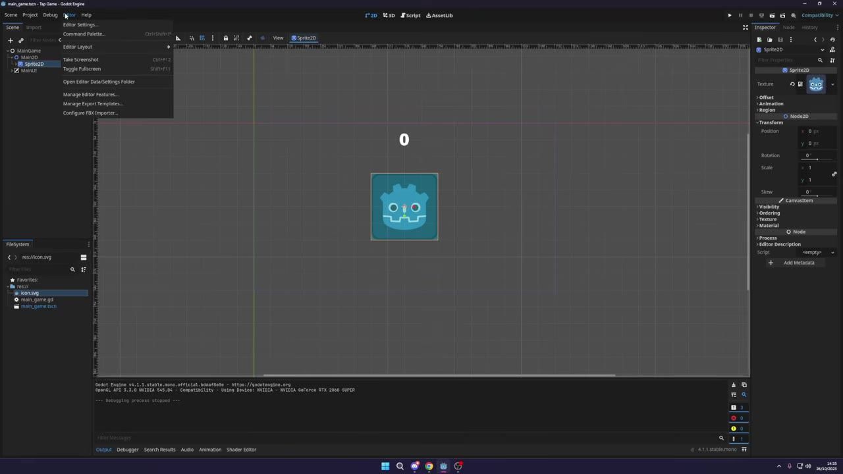
Task: Toggle standard messages filter in Output
Action: 738,408
